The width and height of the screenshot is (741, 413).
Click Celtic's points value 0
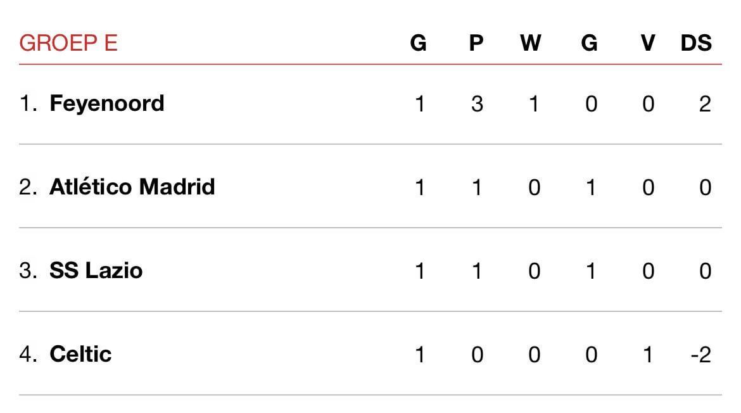pyautogui.click(x=478, y=355)
